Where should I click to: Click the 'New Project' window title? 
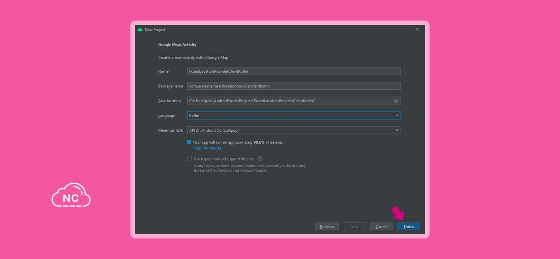click(155, 29)
